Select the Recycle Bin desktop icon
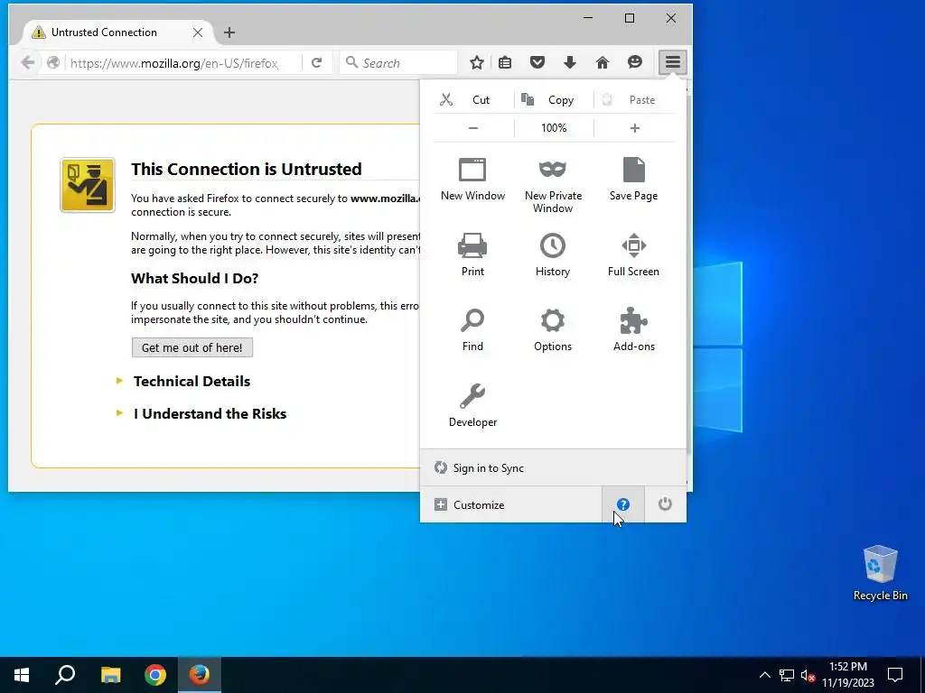 880,573
